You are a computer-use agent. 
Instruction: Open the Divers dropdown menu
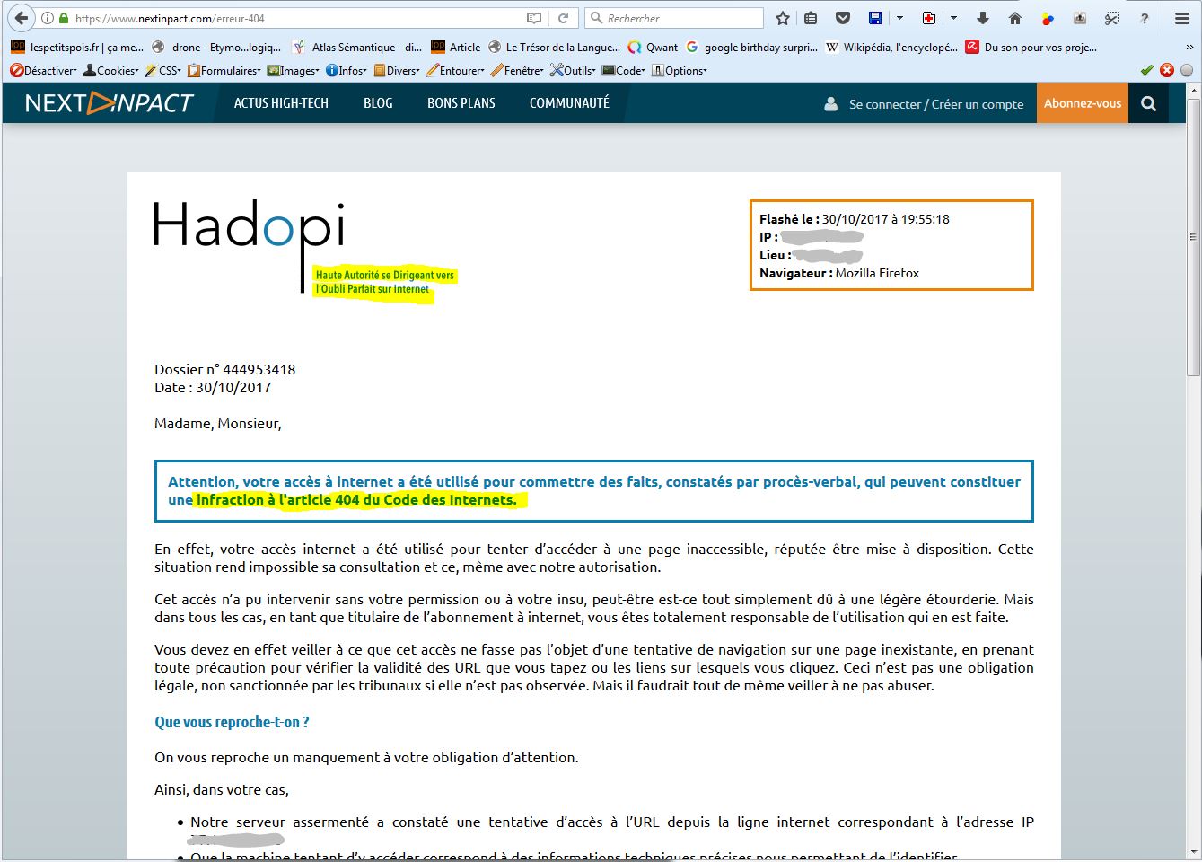click(397, 70)
